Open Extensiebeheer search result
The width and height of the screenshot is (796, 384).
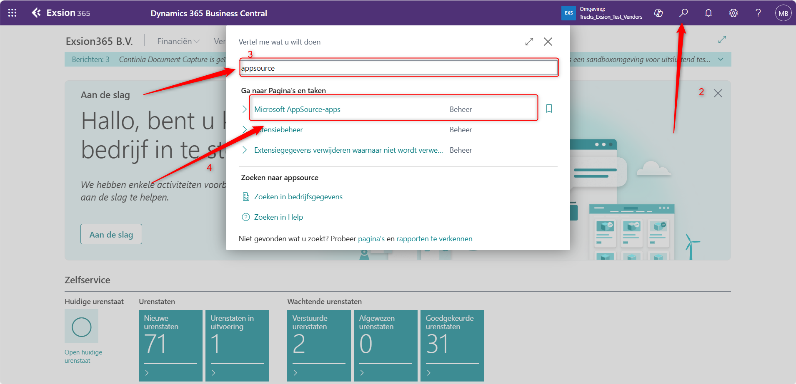278,130
